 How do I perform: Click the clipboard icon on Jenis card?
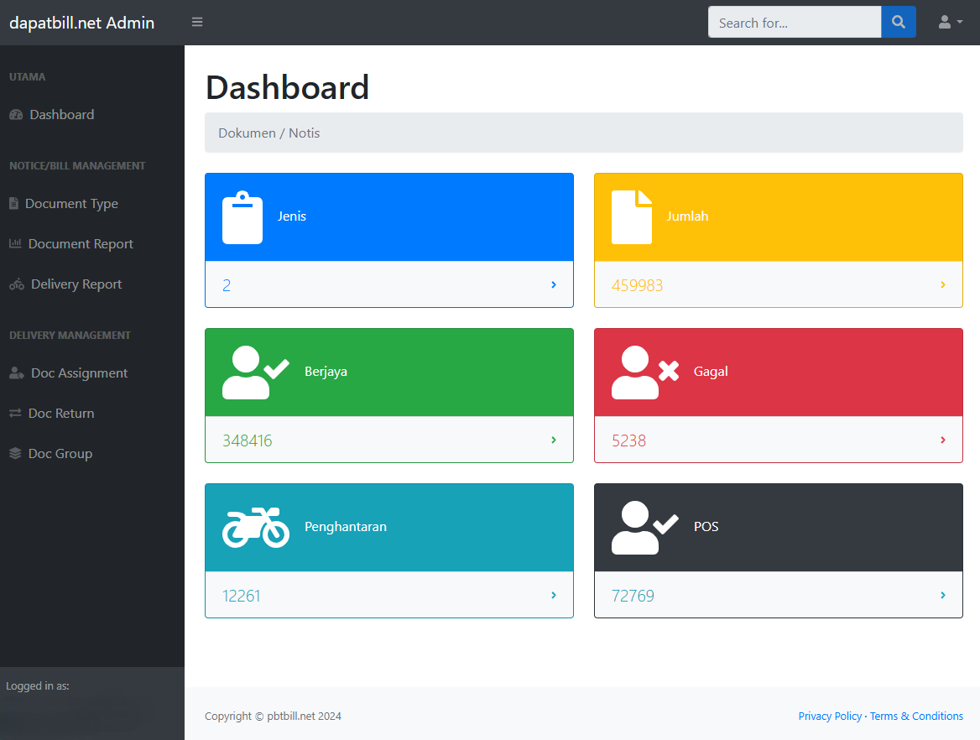tap(242, 217)
